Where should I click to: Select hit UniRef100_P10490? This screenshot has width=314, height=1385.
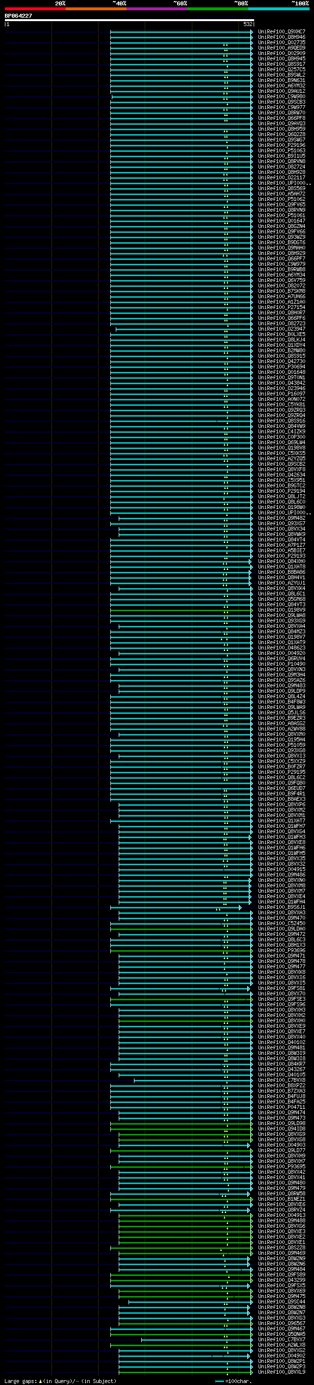click(282, 664)
